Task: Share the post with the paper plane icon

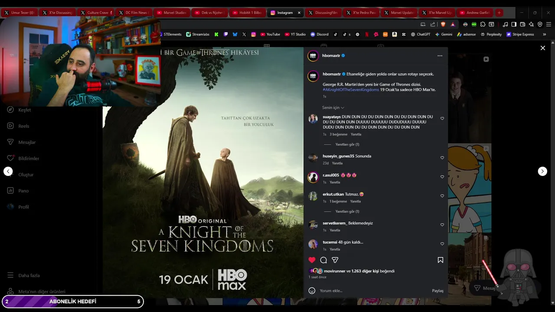Action: click(335, 260)
